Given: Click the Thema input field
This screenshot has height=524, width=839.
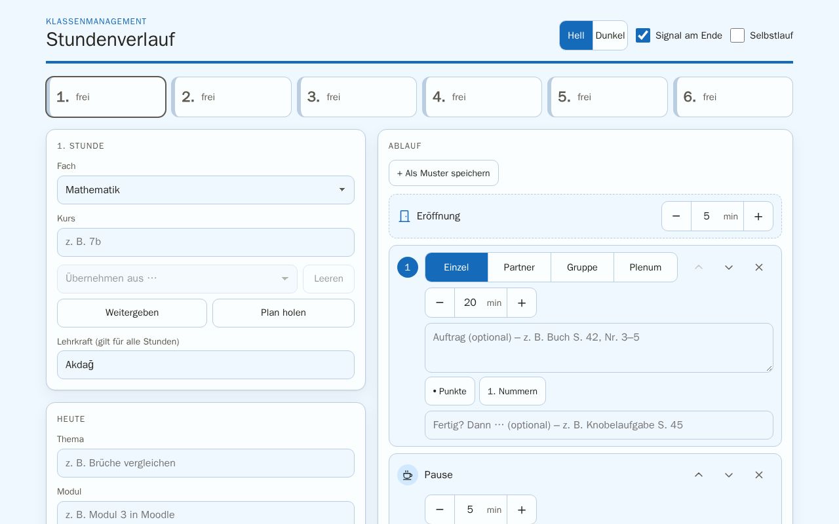Looking at the screenshot, I should pyautogui.click(x=206, y=463).
